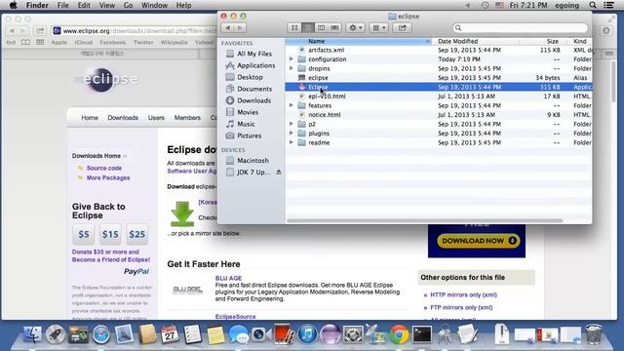The height and width of the screenshot is (351, 624).
Task: Go forward in the Finder window
Action: (x=240, y=28)
